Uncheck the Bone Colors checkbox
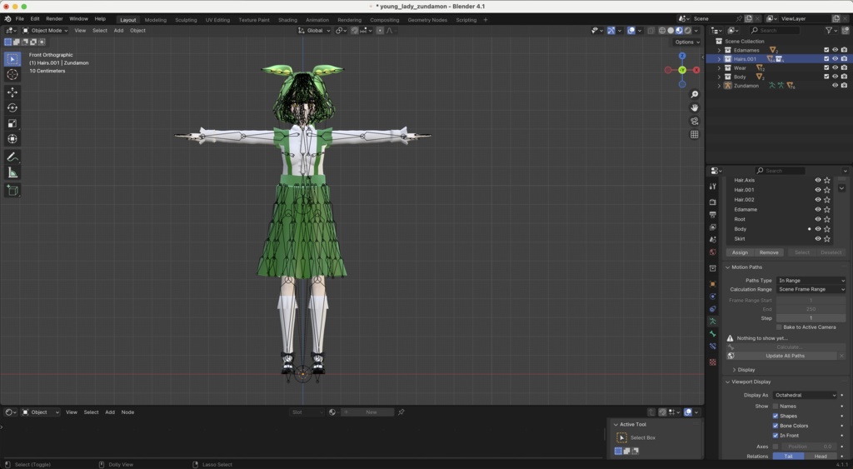The image size is (853, 469). pyautogui.click(x=776, y=426)
